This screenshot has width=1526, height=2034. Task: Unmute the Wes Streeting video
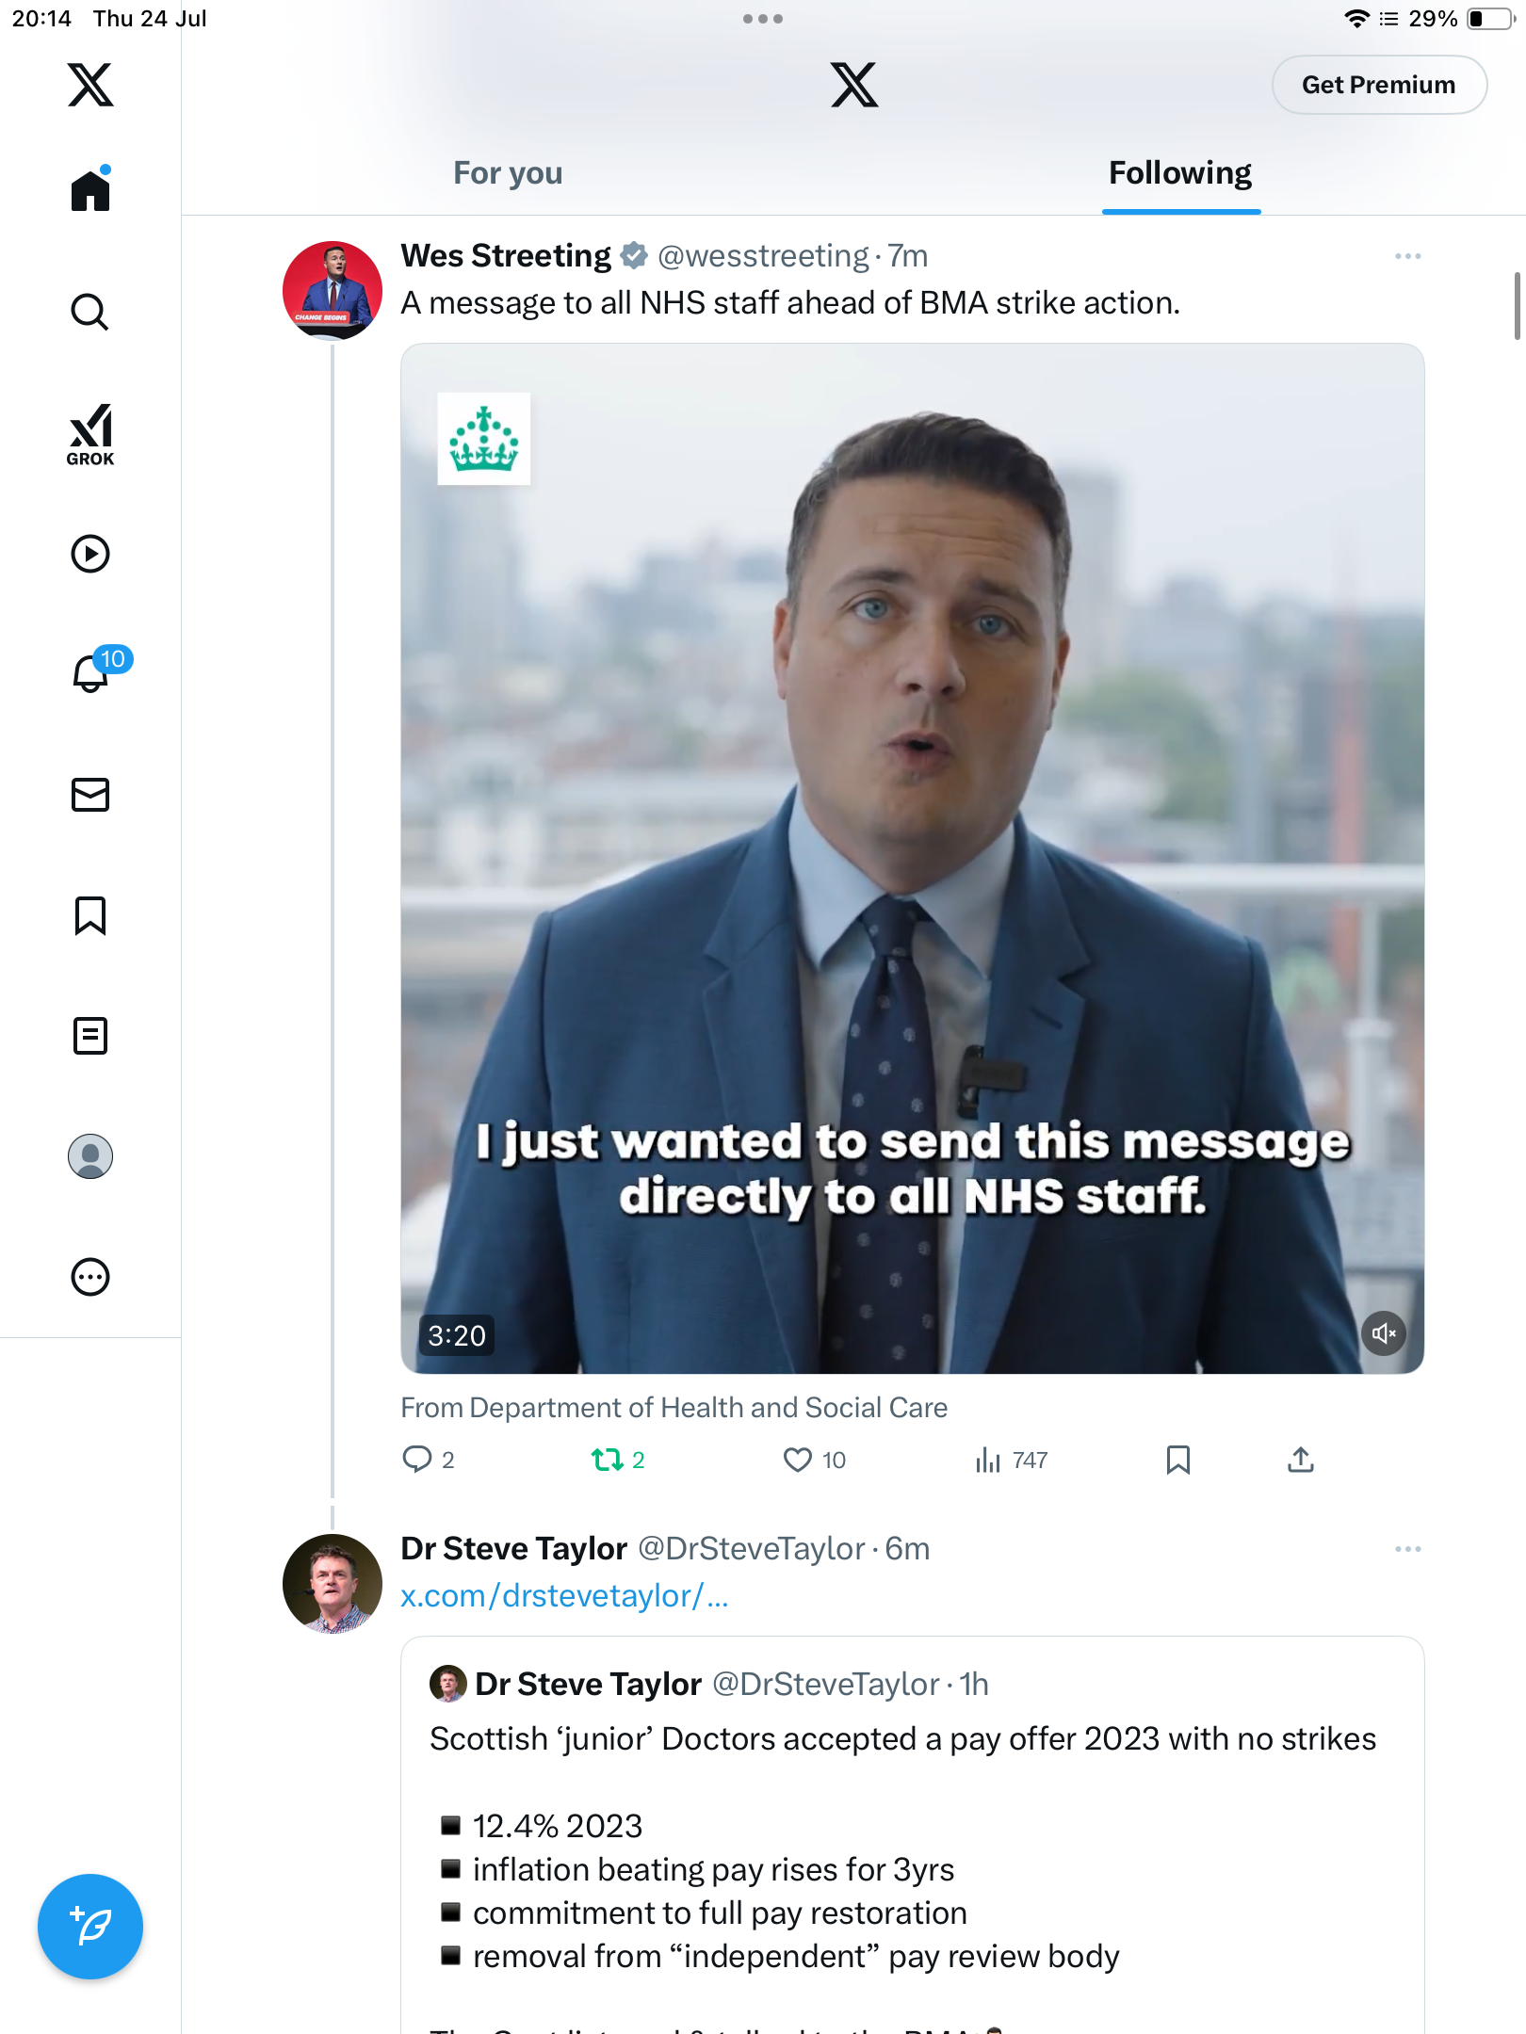pos(1384,1333)
